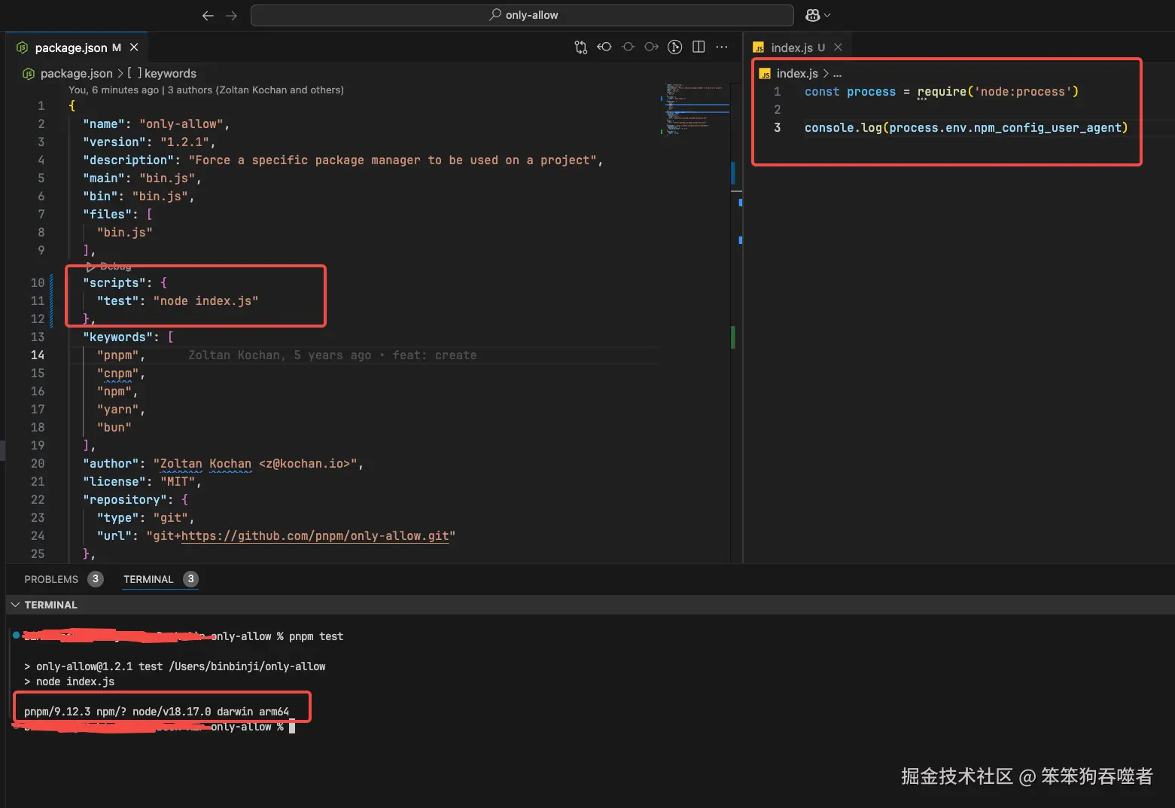Open More Actions ellipsis in editor toolbar
The image size is (1175, 808).
(x=722, y=47)
